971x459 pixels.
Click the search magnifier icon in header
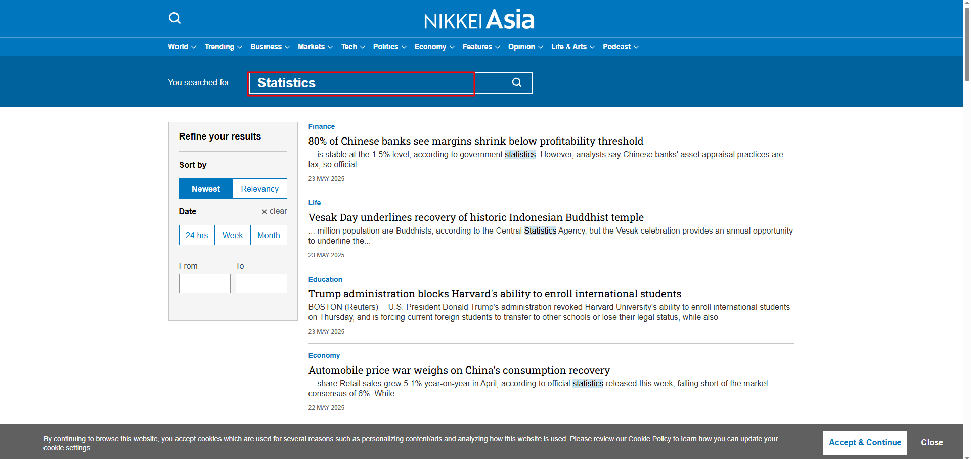(x=174, y=18)
